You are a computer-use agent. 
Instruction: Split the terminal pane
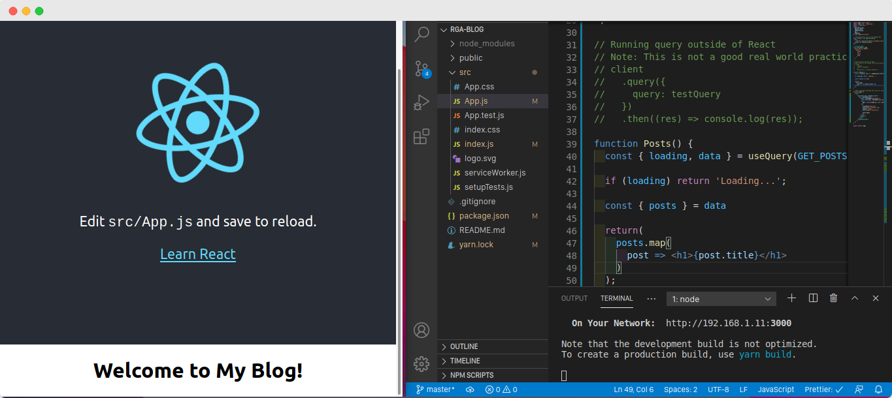[x=813, y=298]
